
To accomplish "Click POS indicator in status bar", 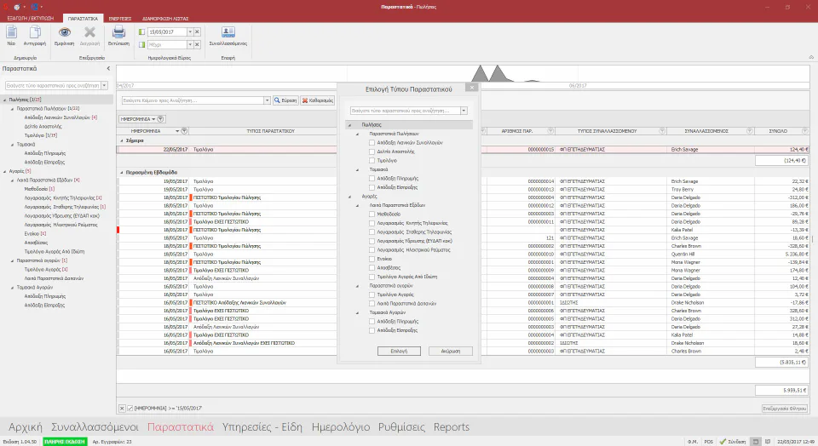I will (x=708, y=441).
